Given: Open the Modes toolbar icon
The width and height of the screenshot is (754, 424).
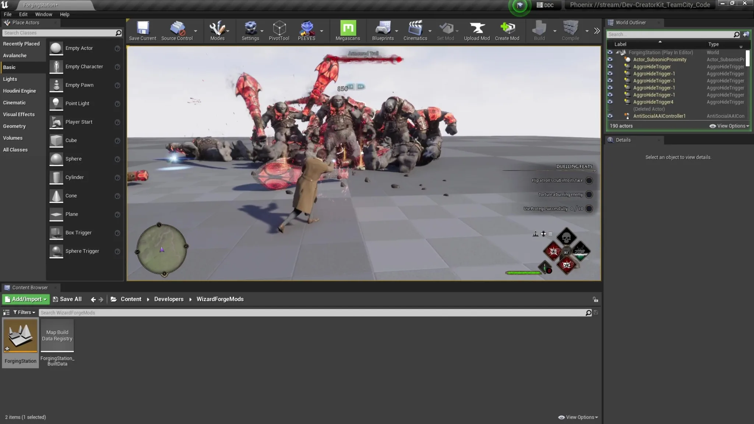Looking at the screenshot, I should point(217,31).
